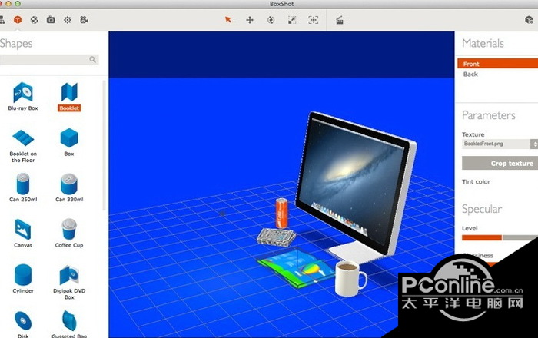
Task: Focus the Shapes search field
Action: pyautogui.click(x=48, y=60)
